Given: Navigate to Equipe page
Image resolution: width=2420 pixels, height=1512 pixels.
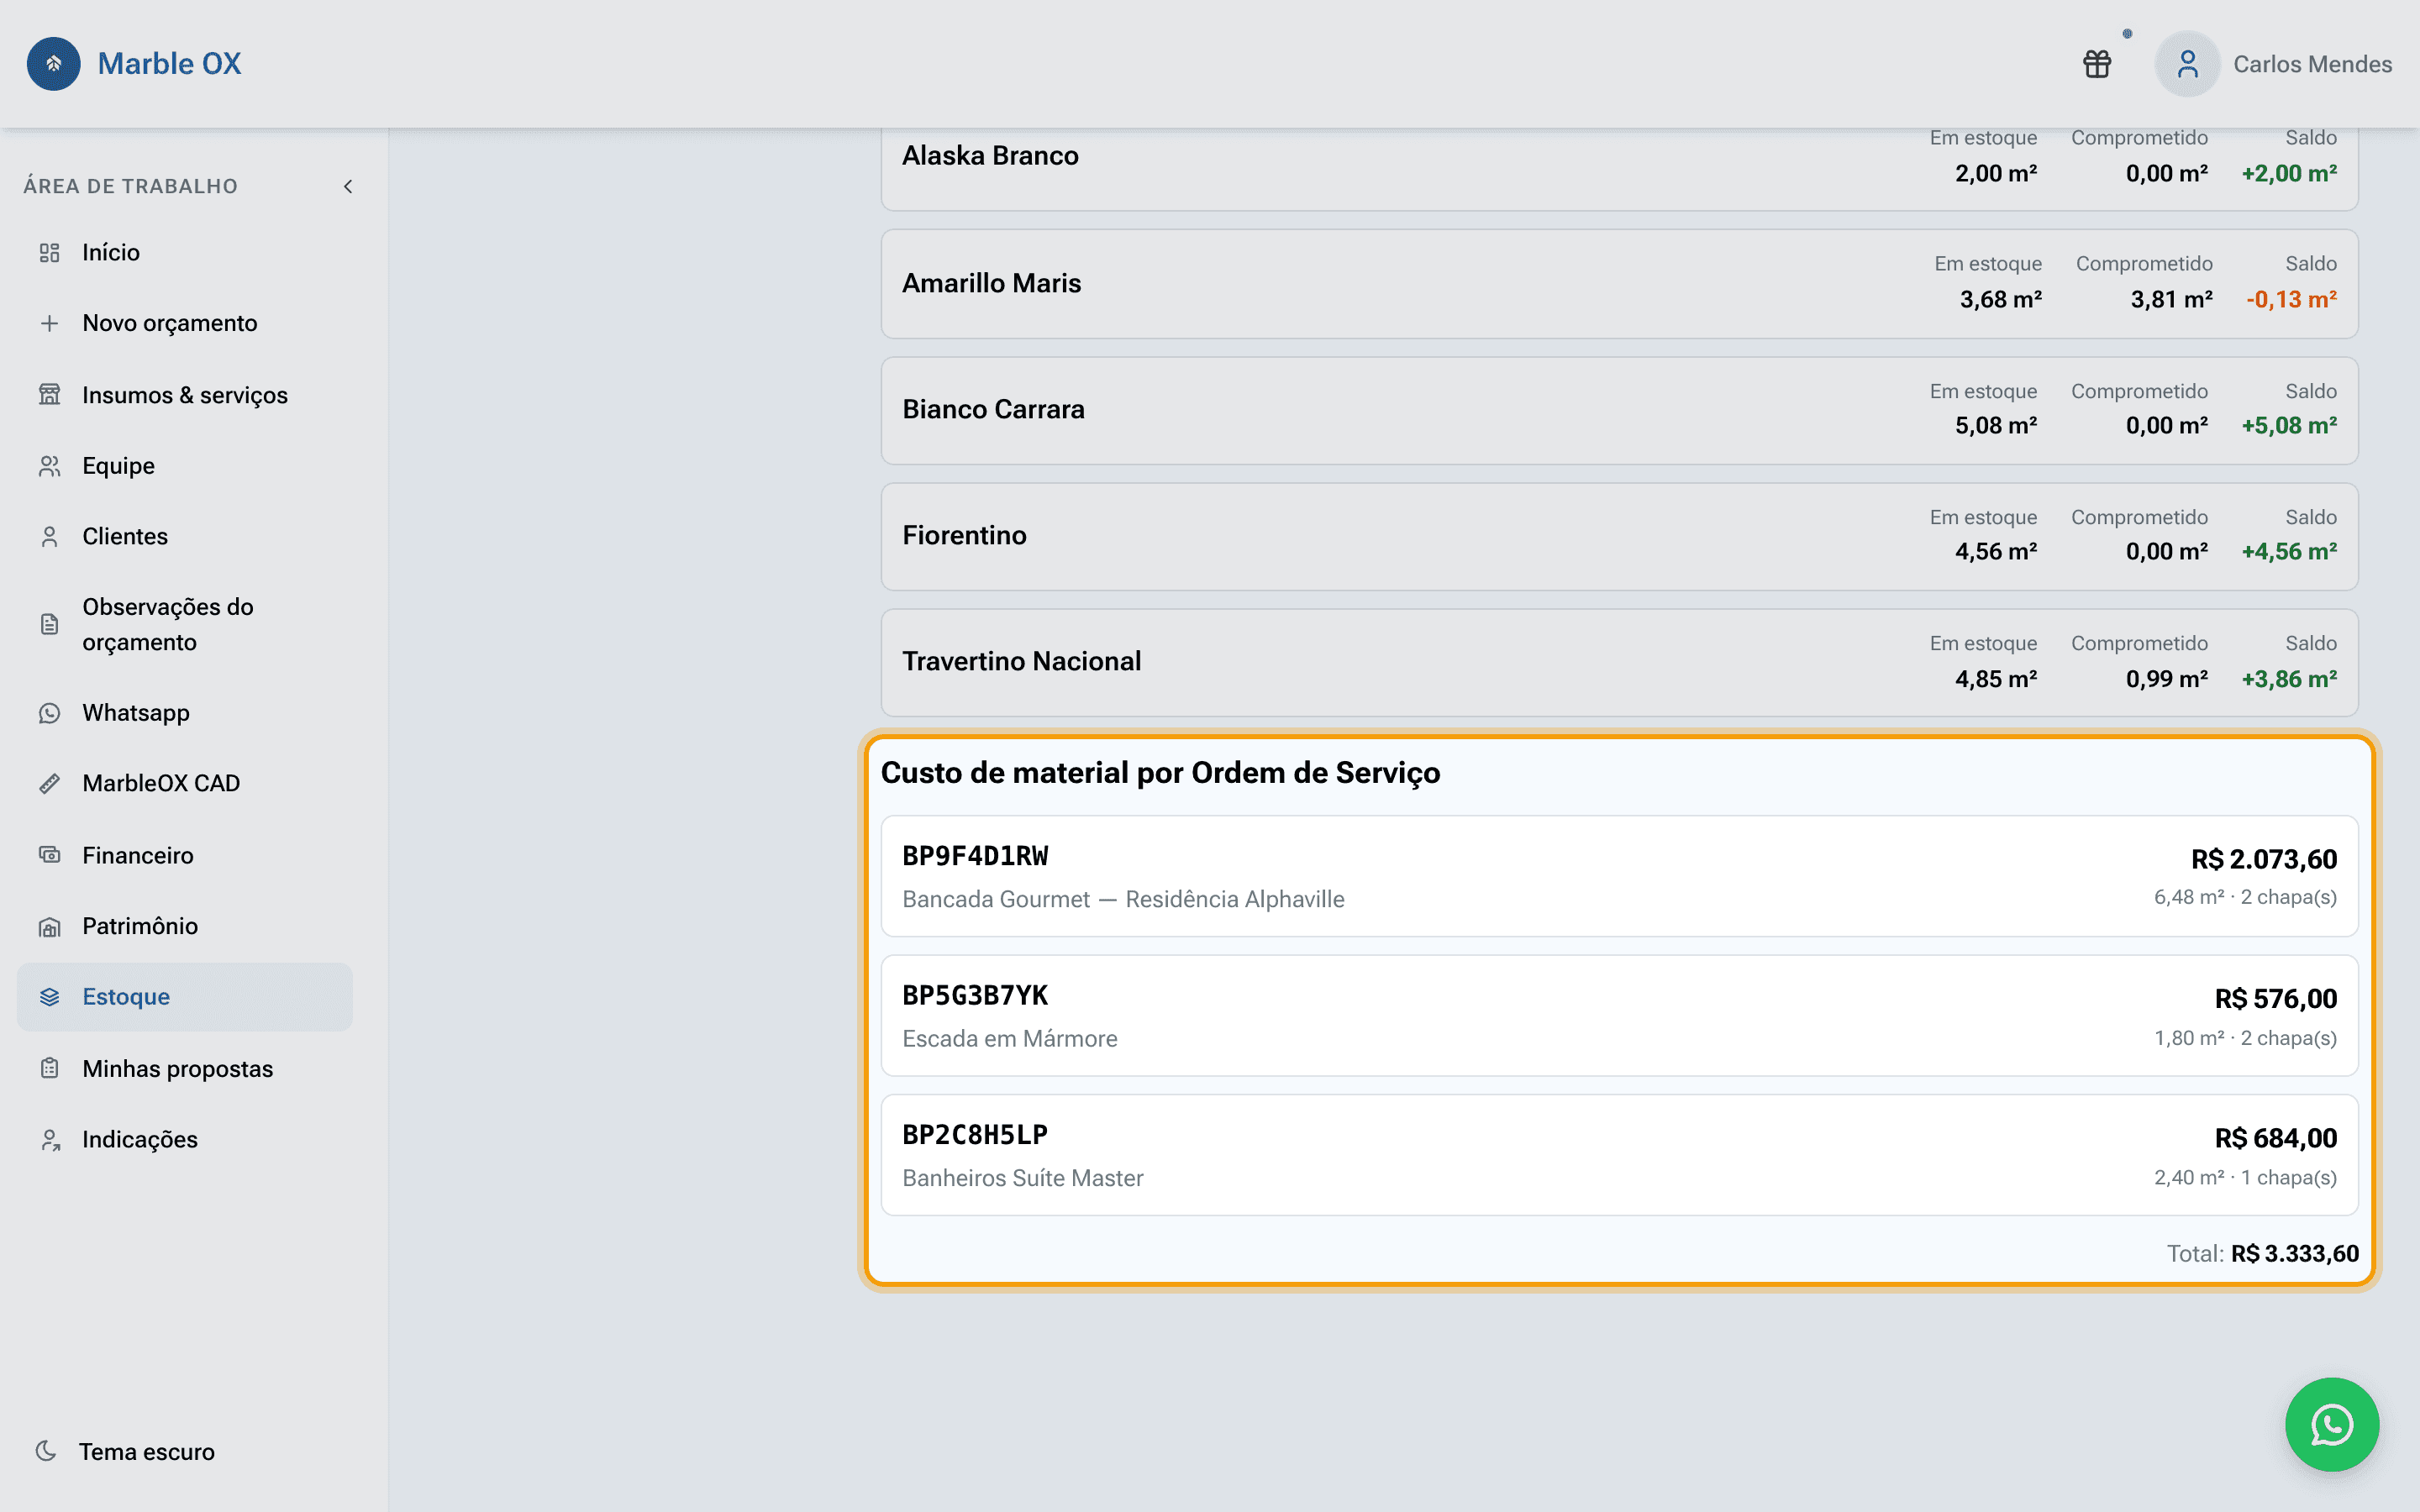Looking at the screenshot, I should tap(185, 466).
